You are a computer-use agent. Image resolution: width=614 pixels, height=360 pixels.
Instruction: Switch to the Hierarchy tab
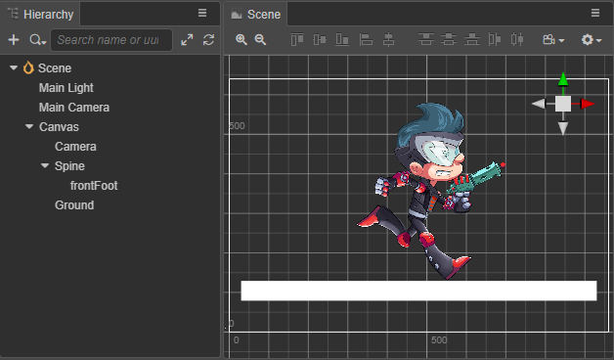(x=41, y=14)
